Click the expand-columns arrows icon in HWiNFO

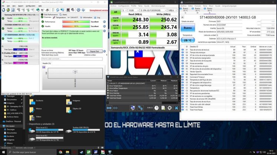coord(109,108)
